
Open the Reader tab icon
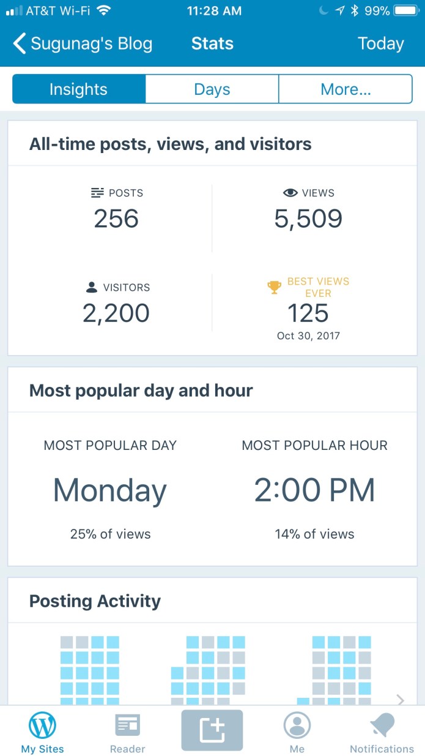(127, 725)
